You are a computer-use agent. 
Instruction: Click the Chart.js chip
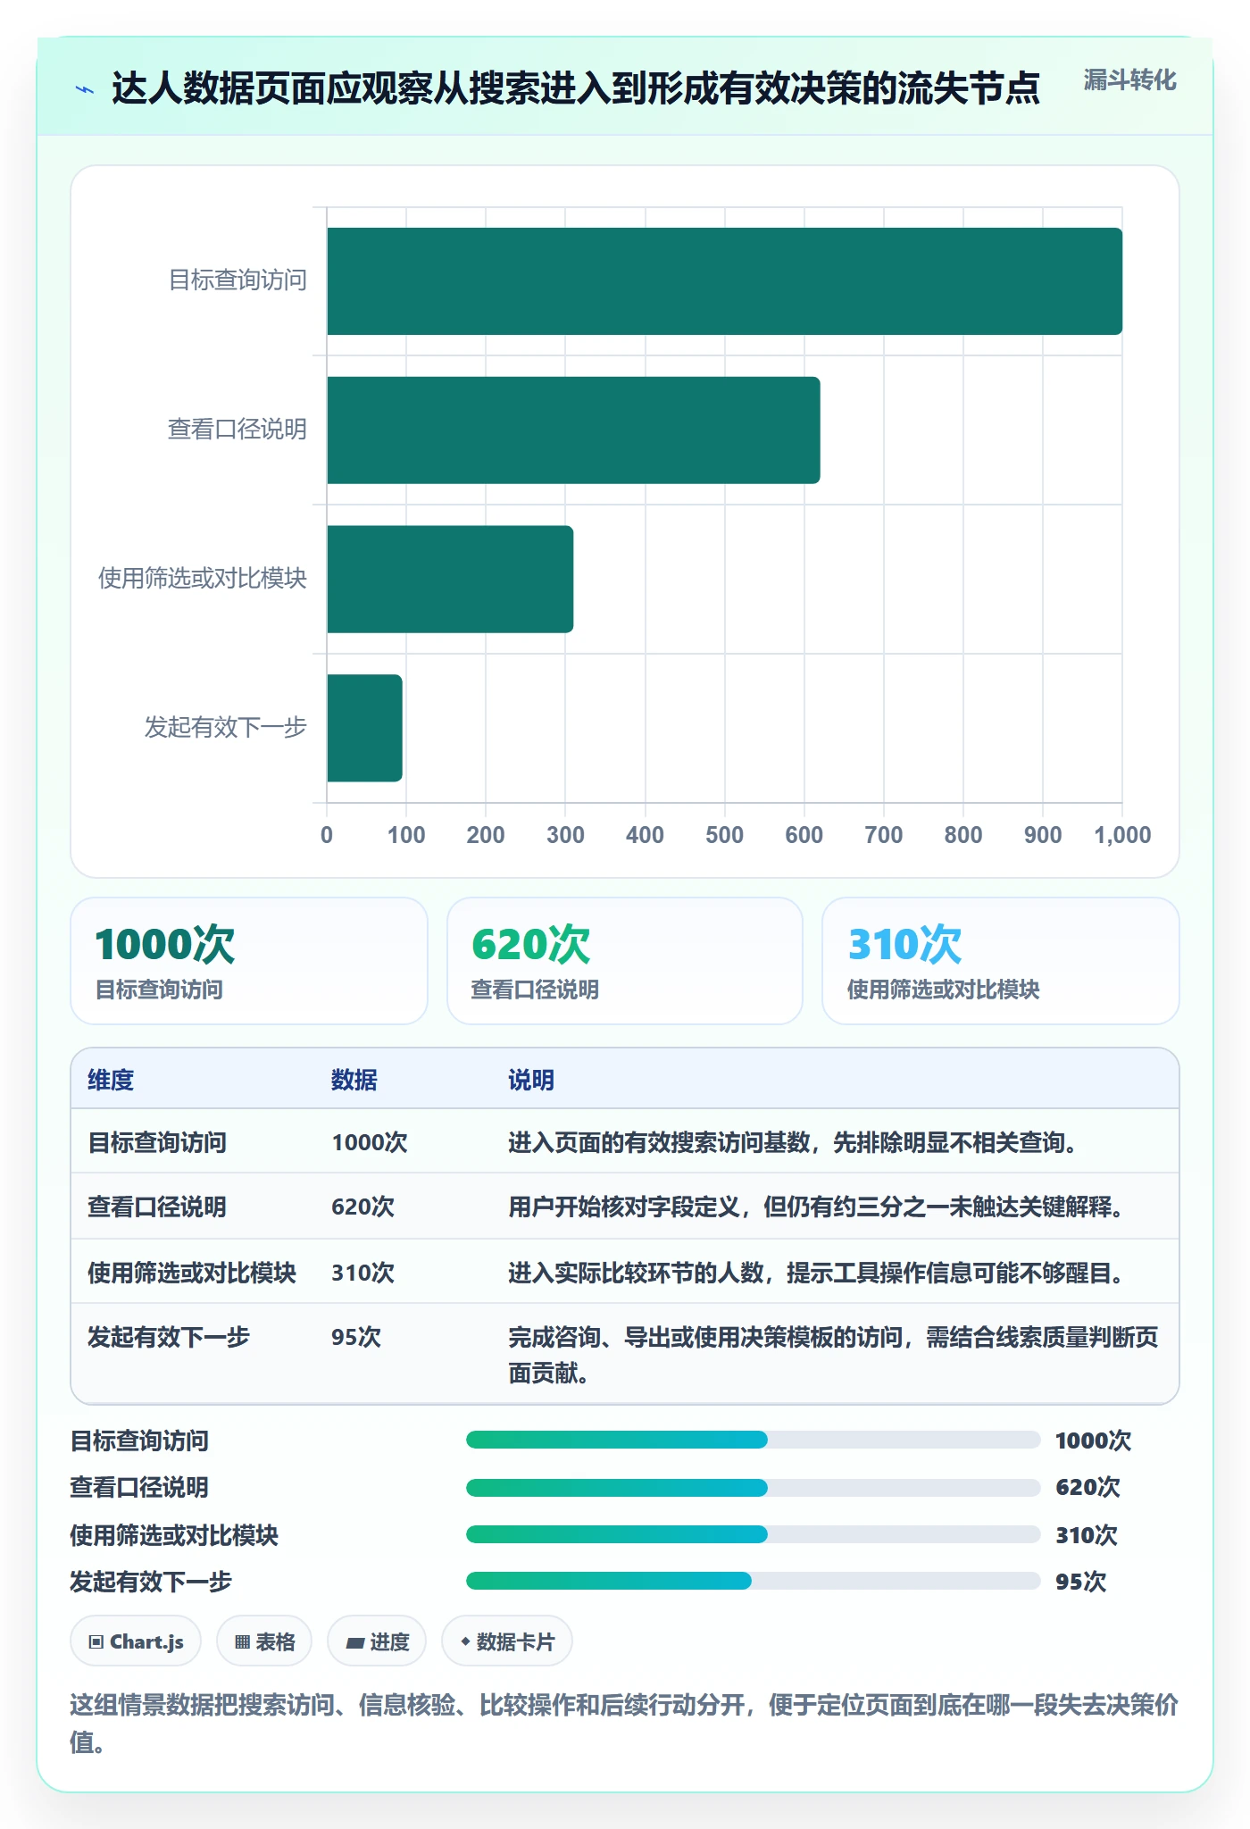136,1641
